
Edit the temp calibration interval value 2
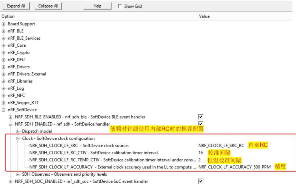point(200,160)
